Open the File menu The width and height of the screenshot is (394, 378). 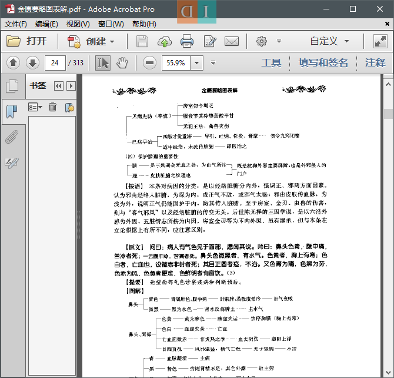coord(15,24)
